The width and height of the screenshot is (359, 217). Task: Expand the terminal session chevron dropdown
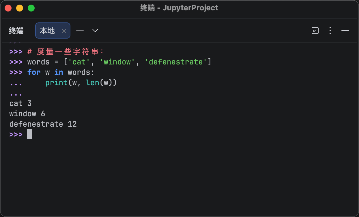coord(95,31)
